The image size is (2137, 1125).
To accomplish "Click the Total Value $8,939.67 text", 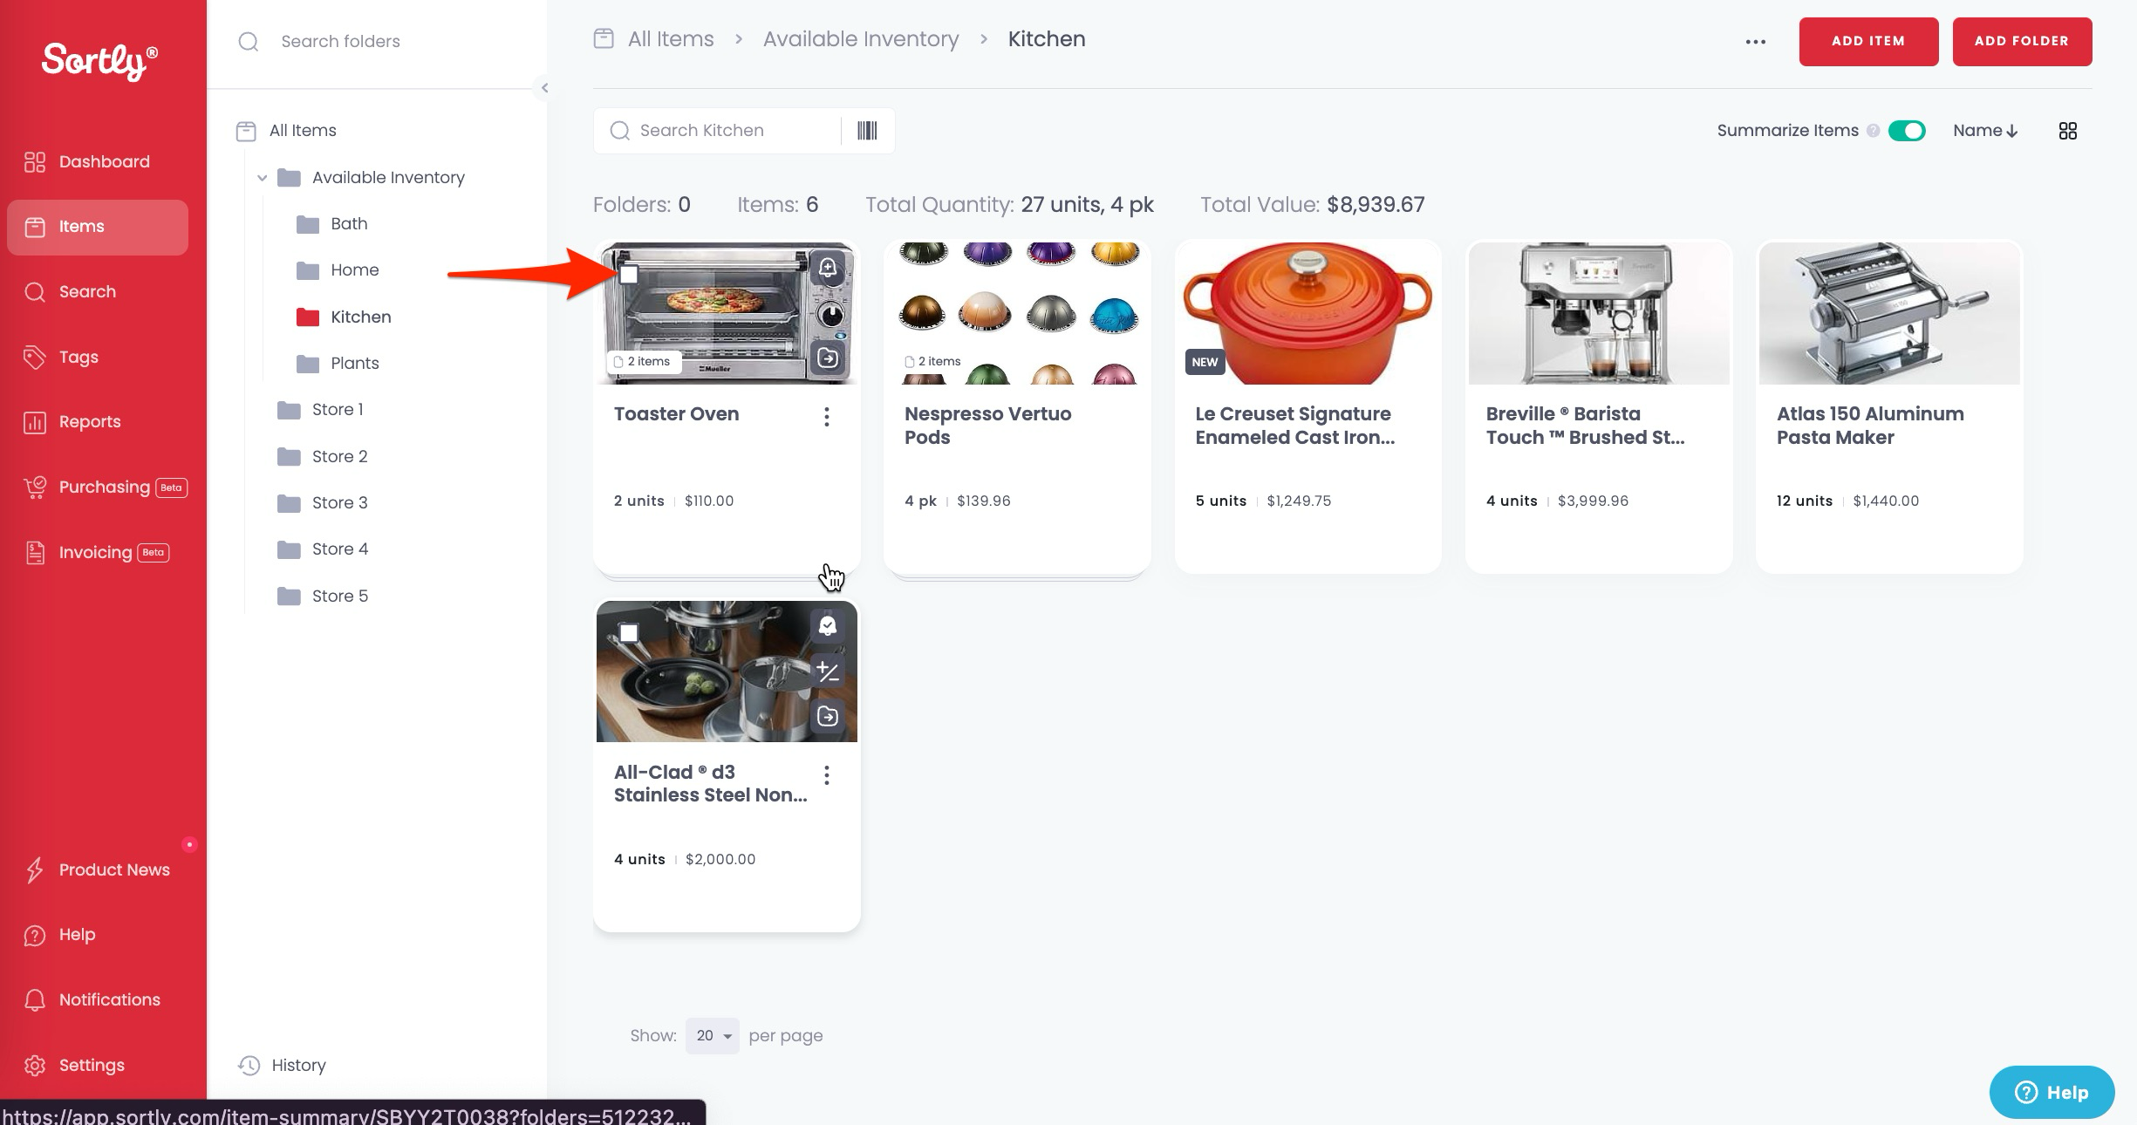I will (x=1312, y=205).
